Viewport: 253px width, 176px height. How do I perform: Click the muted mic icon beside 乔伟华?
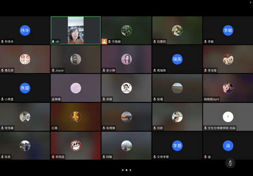click(2, 42)
